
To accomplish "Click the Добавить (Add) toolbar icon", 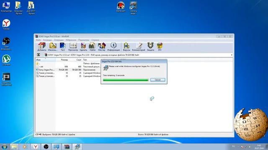I will click(x=42, y=47).
